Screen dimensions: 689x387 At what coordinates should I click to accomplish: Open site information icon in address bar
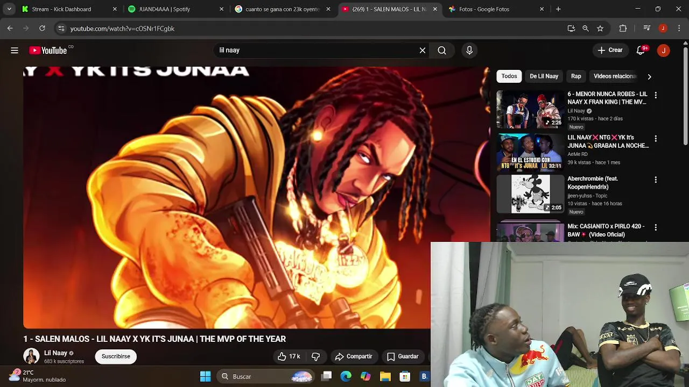coord(61,28)
